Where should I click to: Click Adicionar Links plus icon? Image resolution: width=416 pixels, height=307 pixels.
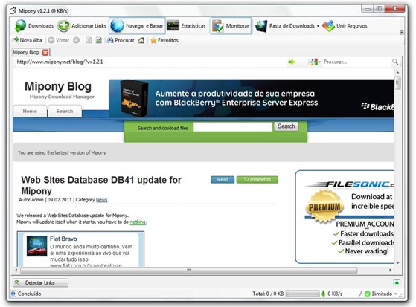click(x=64, y=26)
